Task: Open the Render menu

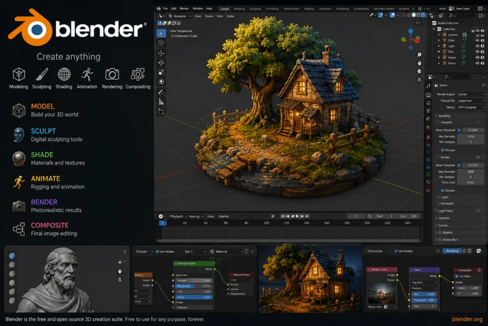Action: pos(184,9)
